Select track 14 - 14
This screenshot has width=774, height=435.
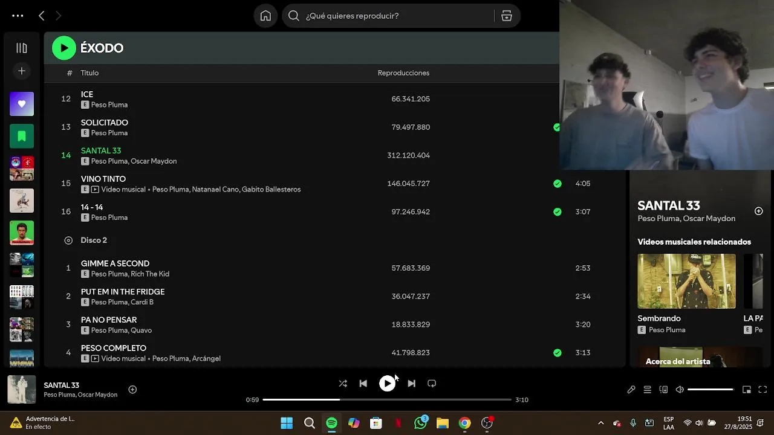tap(92, 207)
